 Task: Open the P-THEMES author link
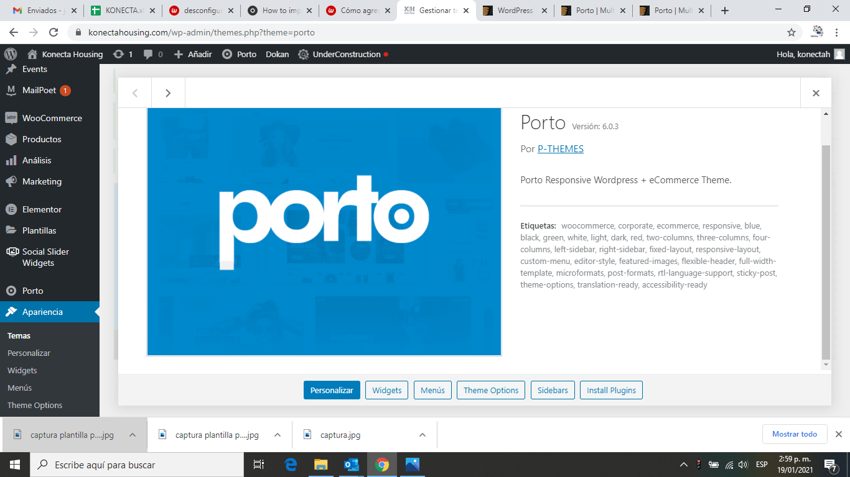point(561,149)
